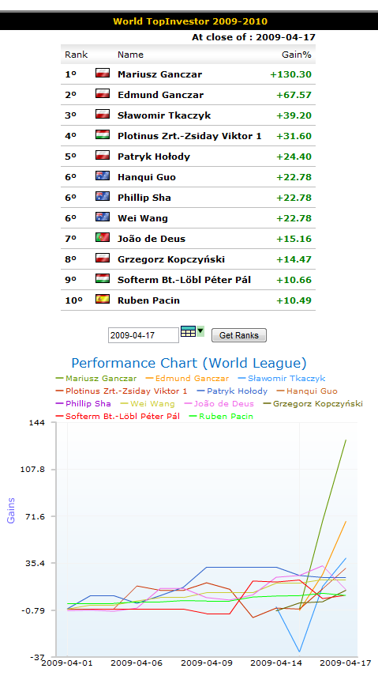378x676 pixels.
Task: Click name Plotinus Zrt.-Zsiday Viktor 1 in table
Action: (189, 136)
